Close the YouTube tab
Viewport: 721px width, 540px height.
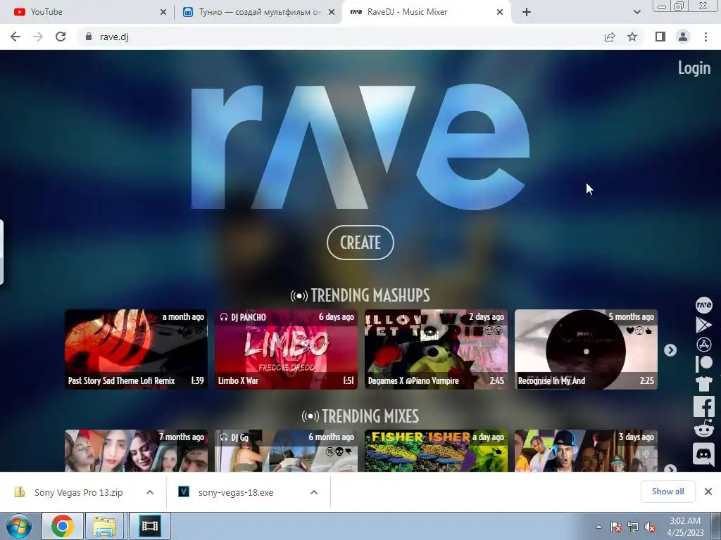click(x=163, y=12)
